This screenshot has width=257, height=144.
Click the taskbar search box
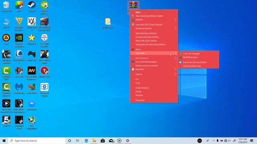click(37, 140)
